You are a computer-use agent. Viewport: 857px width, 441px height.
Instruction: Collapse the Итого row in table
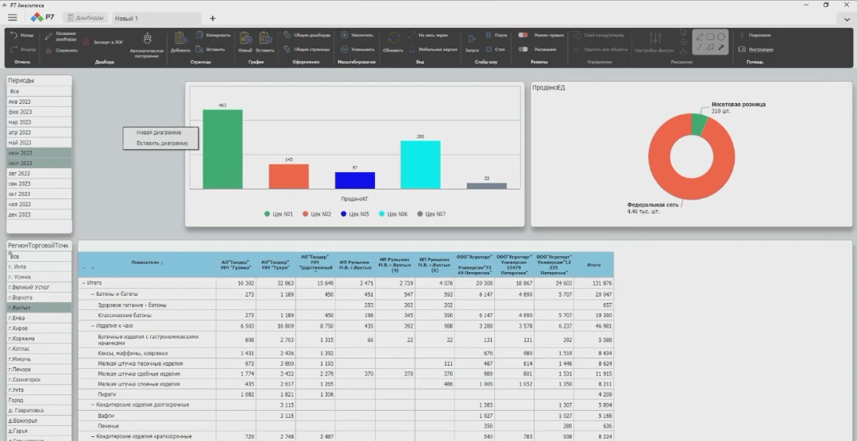(x=83, y=282)
